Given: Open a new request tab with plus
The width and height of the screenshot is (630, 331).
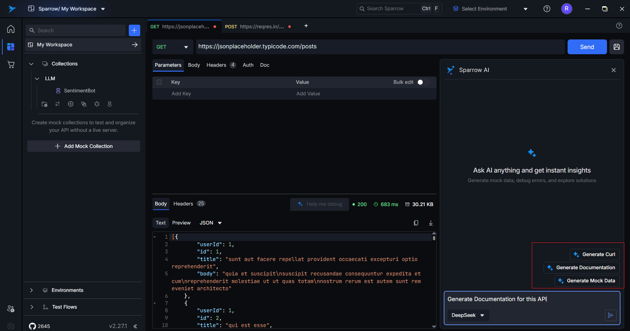Looking at the screenshot, I should (x=306, y=26).
